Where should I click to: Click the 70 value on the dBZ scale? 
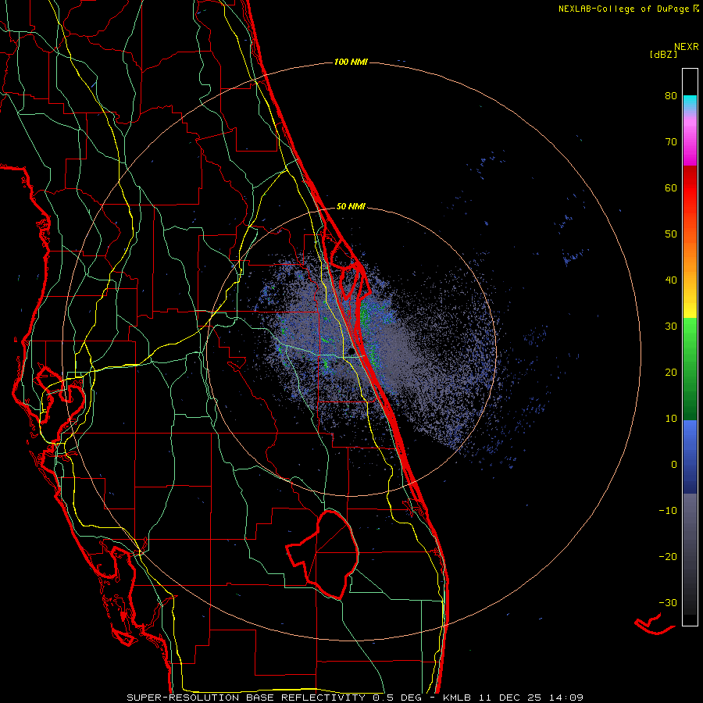[671, 142]
